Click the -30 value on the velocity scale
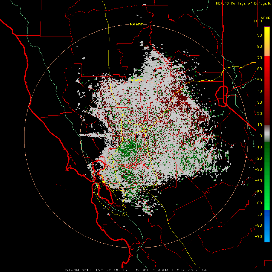 click(x=258, y=170)
